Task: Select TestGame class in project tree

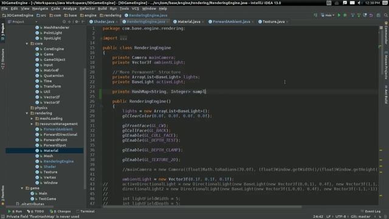Action: click(x=47, y=199)
